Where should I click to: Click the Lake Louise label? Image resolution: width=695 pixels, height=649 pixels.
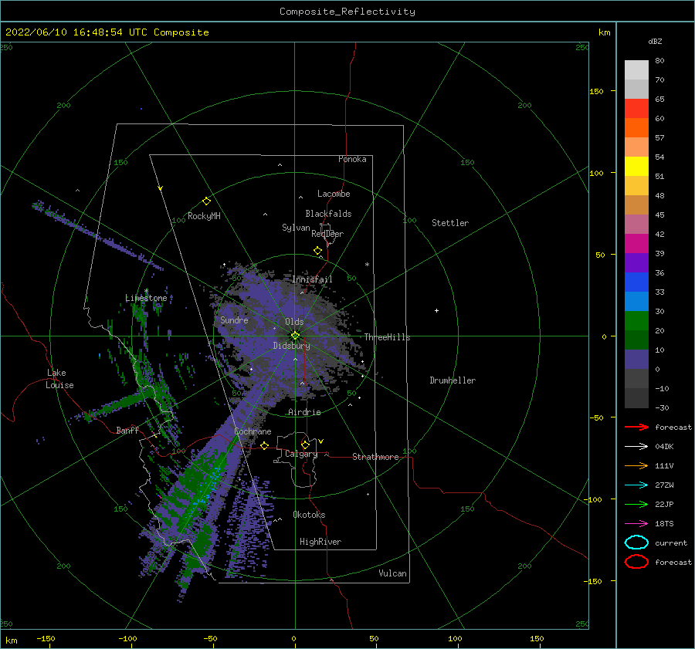[59, 379]
